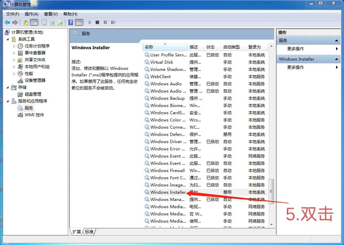
Task: Toggle the Show/Hide Console Tree icon
Action: tap(34, 22)
